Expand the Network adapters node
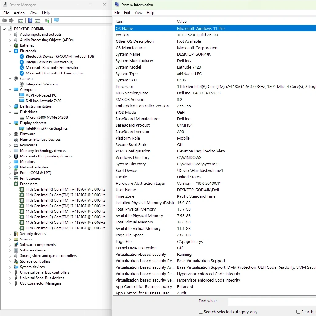The width and height of the screenshot is (316, 316). 10,167
